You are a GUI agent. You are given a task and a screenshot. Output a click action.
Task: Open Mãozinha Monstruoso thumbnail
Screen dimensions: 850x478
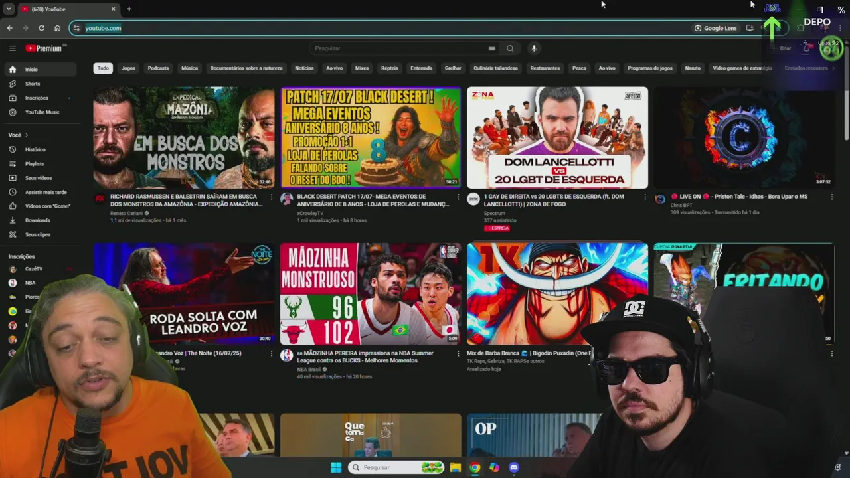371,293
